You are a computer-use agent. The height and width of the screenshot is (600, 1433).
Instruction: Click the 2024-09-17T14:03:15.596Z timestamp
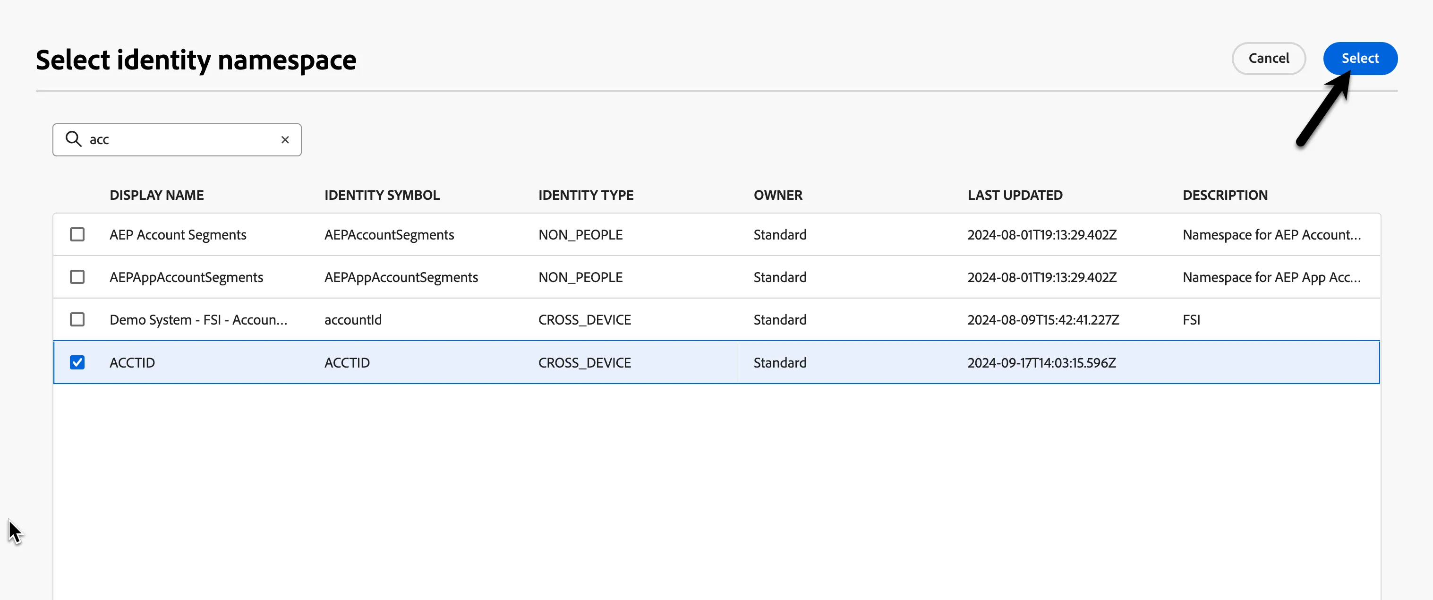1042,363
